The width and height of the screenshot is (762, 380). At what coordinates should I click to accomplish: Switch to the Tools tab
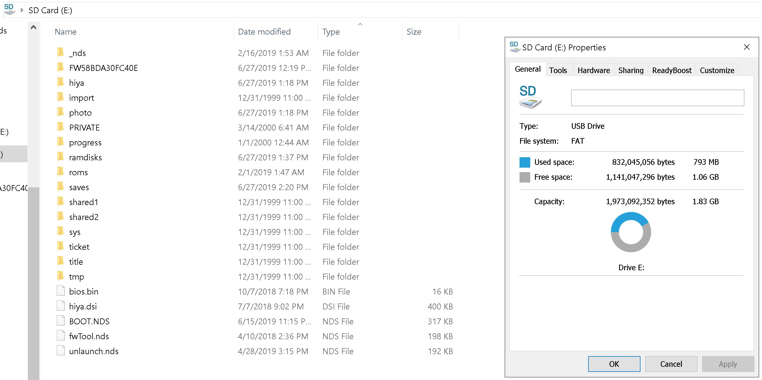558,70
